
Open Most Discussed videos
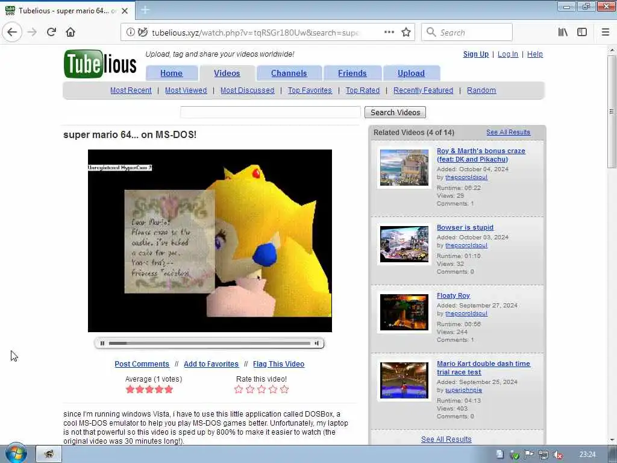point(247,90)
